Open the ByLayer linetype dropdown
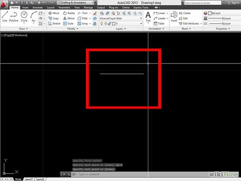The image size is (241, 181). pyautogui.click(x=225, y=24)
